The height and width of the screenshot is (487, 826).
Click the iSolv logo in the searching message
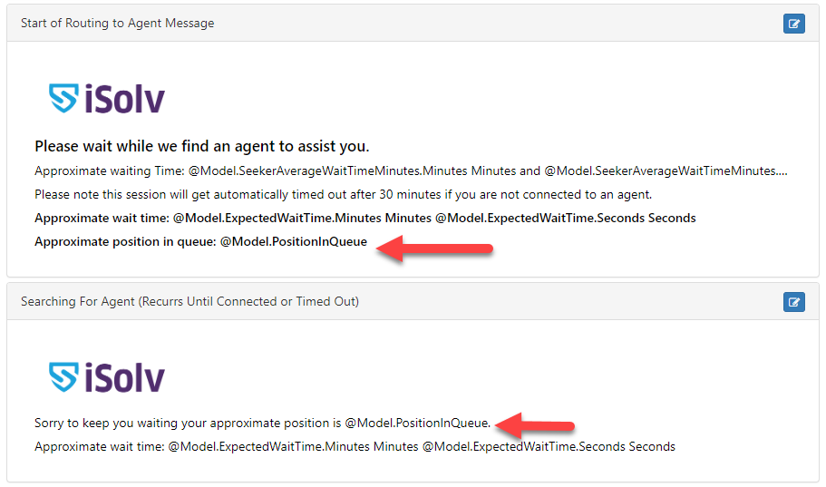click(106, 377)
